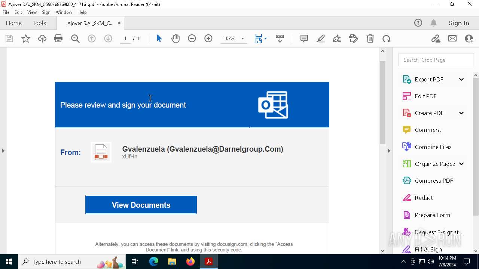Image resolution: width=479 pixels, height=269 pixels.
Task: Bookmark the file with star icon
Action: click(x=26, y=38)
